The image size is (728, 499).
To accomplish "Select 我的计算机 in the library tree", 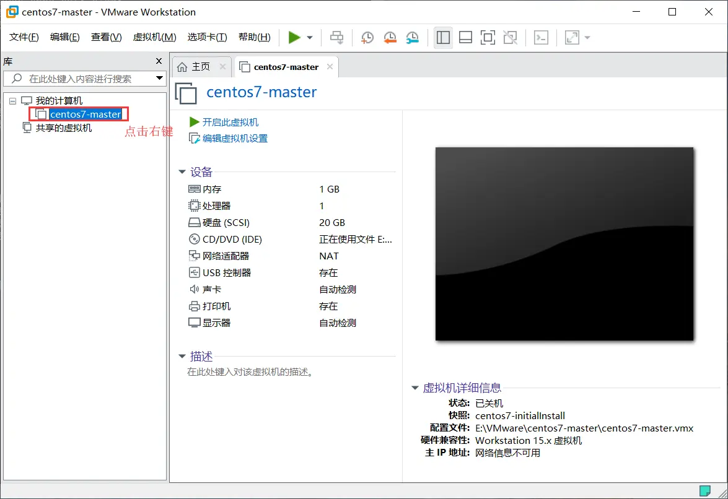I will [59, 101].
